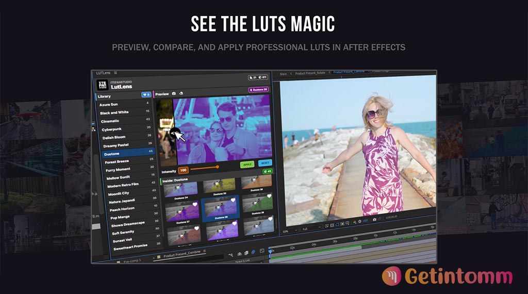Screen dimensions: 528x294
Task: Open the 50% magnification dropdown
Action: [290, 231]
